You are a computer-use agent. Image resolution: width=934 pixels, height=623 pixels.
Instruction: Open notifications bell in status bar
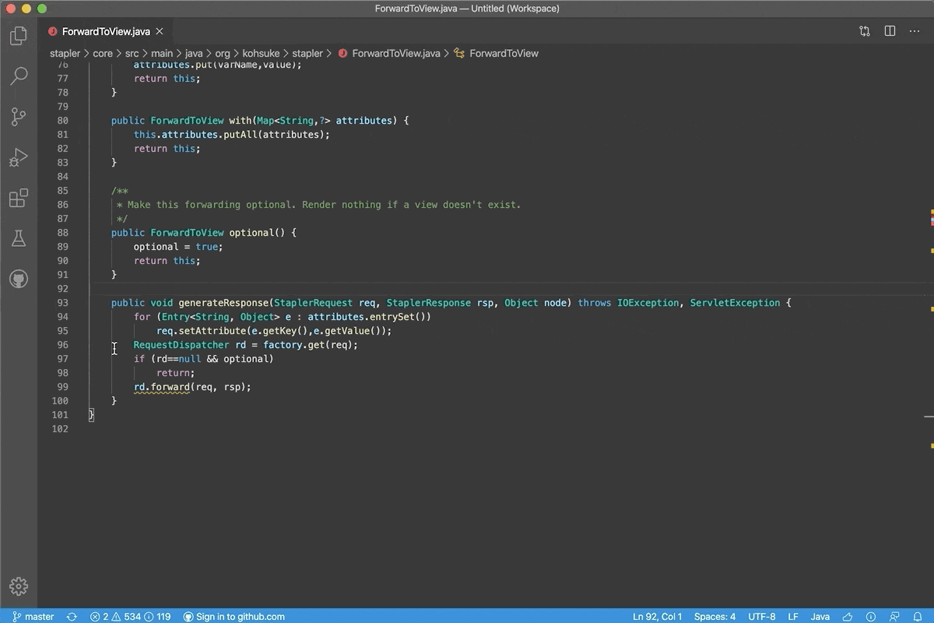(918, 617)
